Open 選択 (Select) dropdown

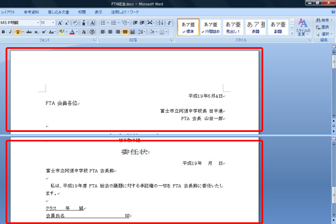tap(324, 34)
